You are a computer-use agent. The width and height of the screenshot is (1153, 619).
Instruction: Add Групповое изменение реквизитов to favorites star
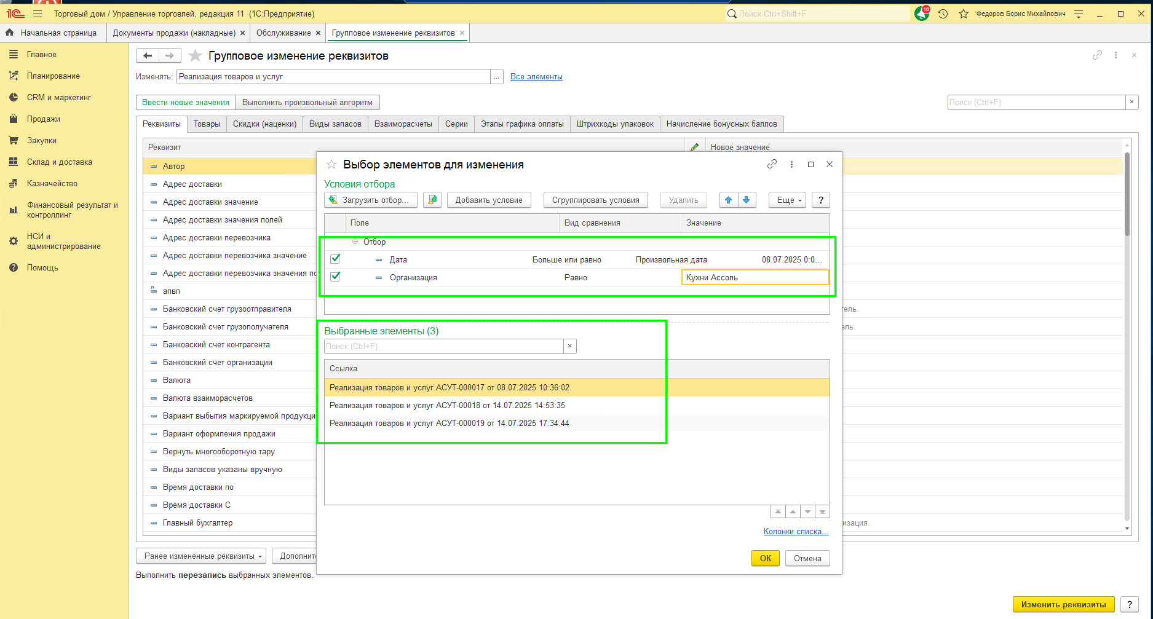(195, 56)
